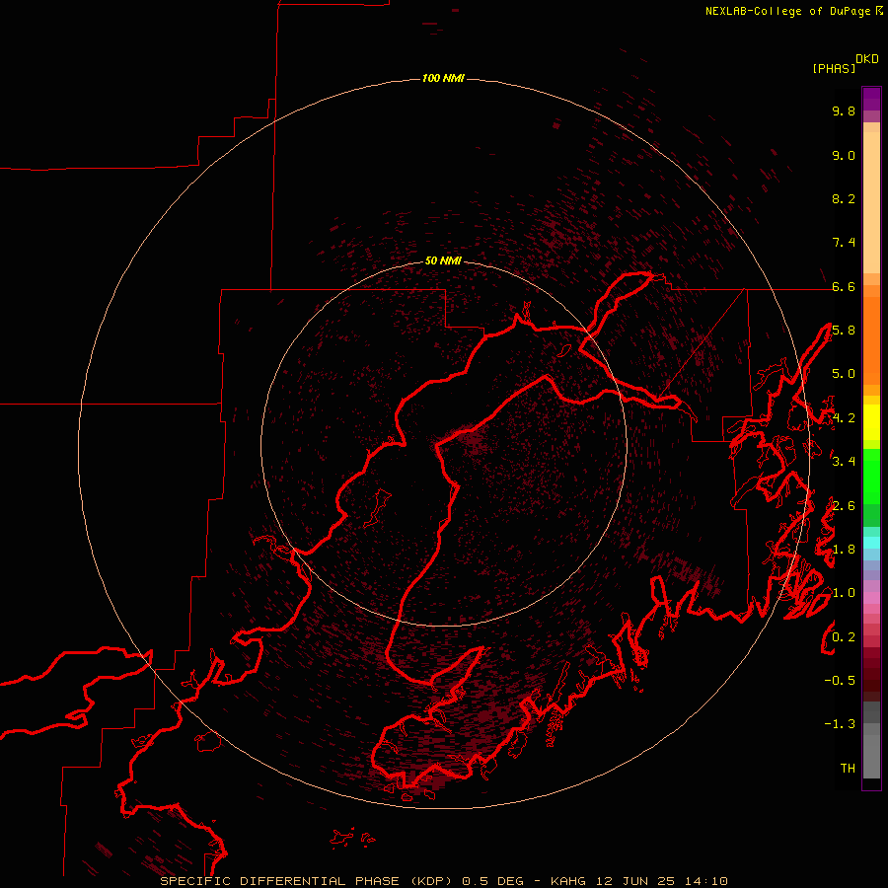
Task: Click the 0.5 DEG elevation text
Action: pos(492,881)
